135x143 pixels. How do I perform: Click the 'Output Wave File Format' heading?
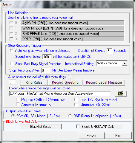point(24,111)
